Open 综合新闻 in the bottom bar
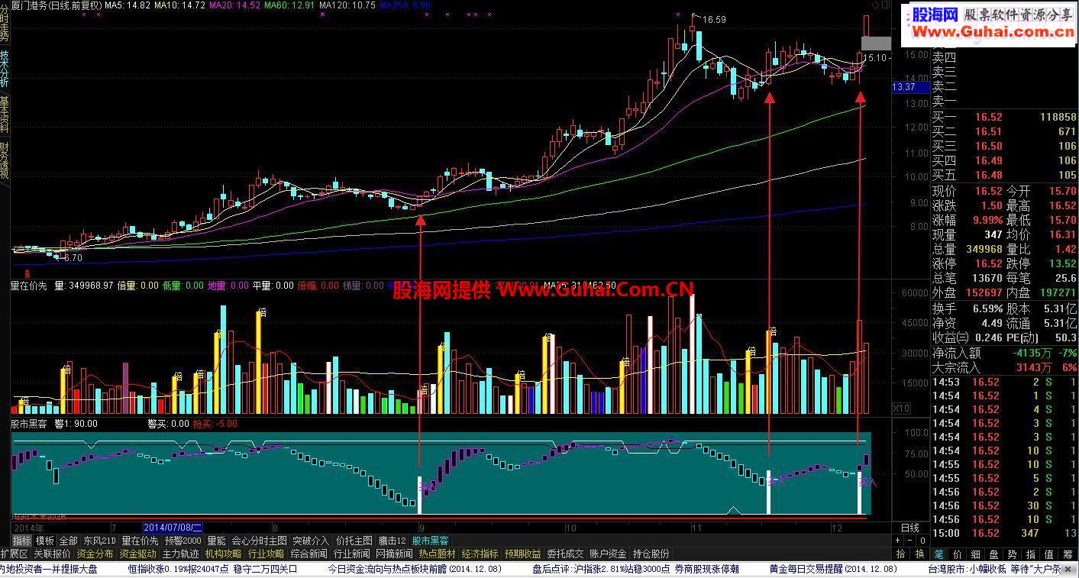 [309, 554]
